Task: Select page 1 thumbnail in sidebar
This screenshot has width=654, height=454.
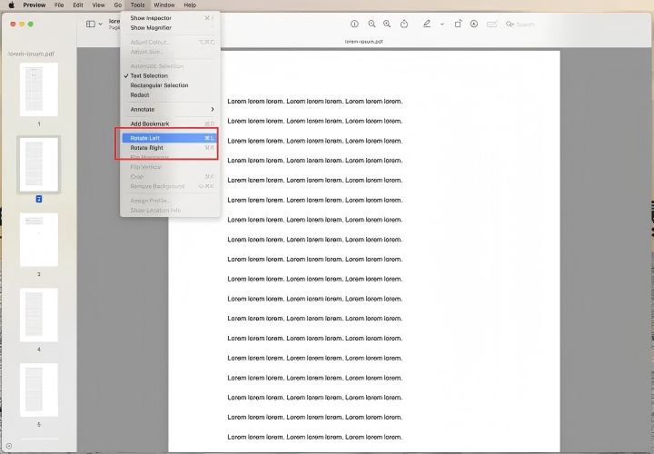Action: click(x=39, y=90)
